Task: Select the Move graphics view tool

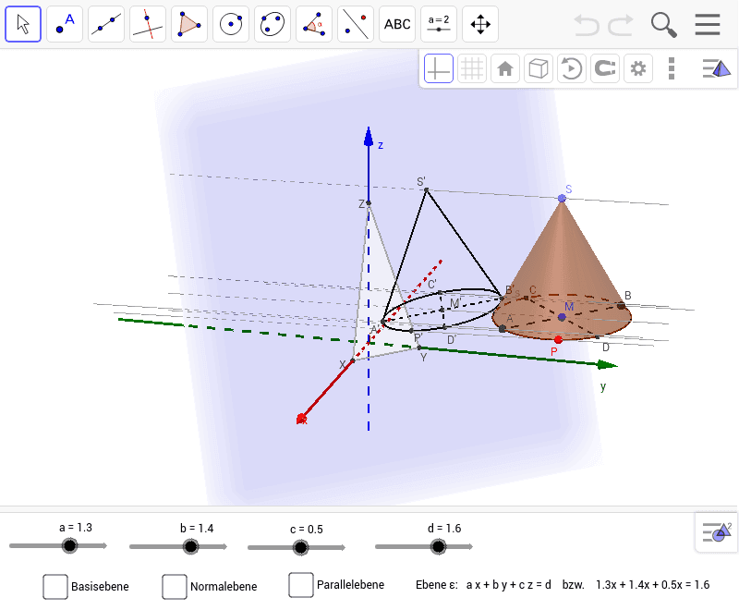Action: pyautogui.click(x=480, y=24)
